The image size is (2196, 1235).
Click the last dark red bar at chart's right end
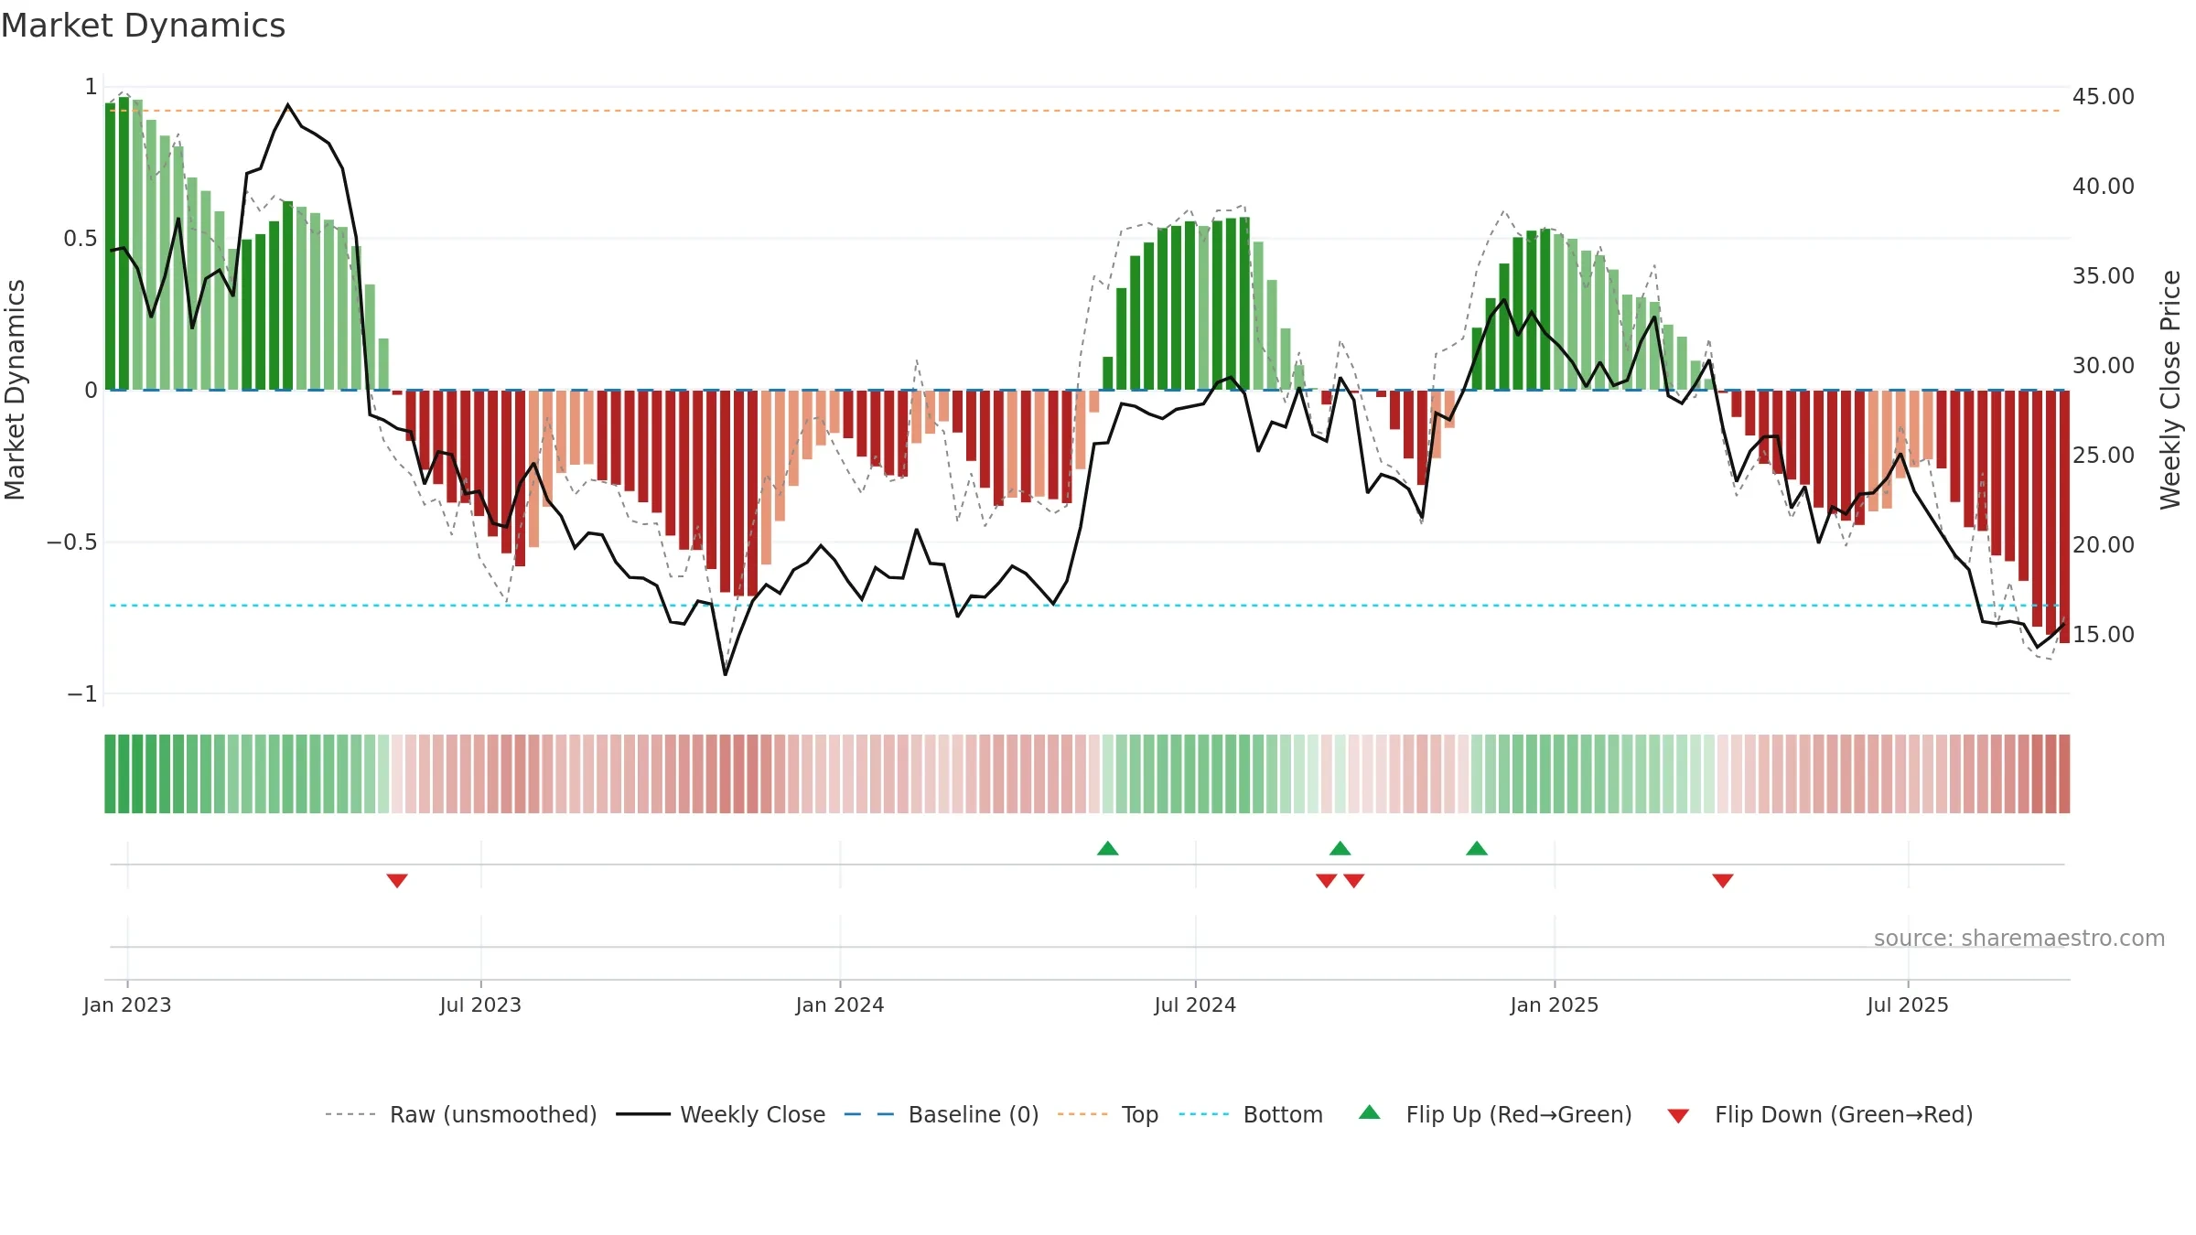point(2064,517)
